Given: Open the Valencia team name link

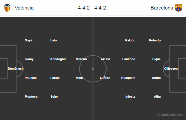Looking at the screenshot, I should (24, 8).
